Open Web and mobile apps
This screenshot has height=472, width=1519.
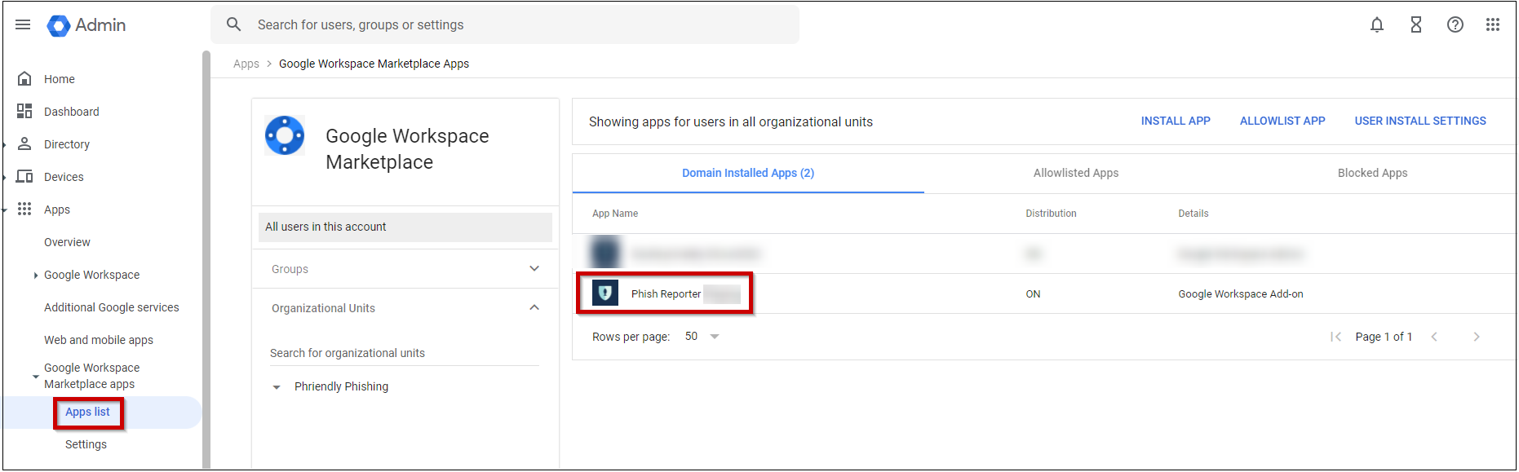click(99, 340)
